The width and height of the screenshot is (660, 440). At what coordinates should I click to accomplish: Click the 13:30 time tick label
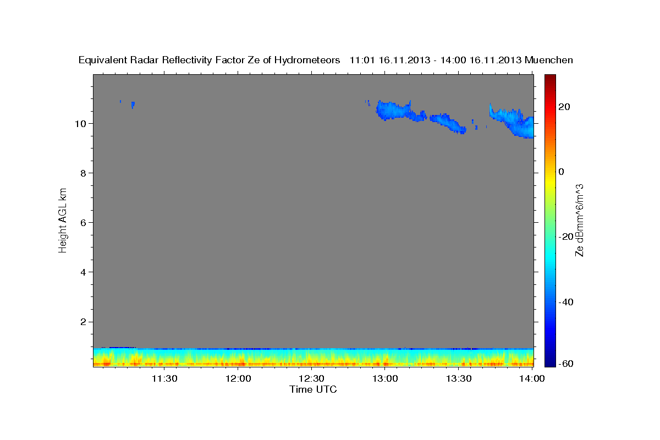coord(459,378)
